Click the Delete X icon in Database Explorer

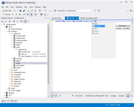tap(6, 21)
